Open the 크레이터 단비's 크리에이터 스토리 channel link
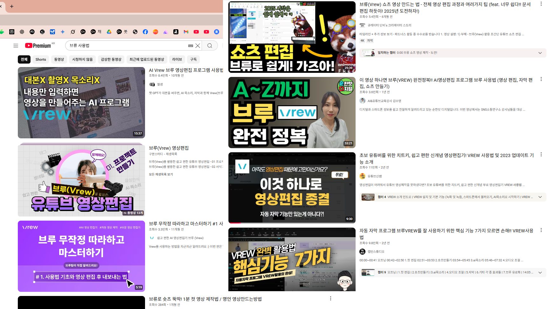Image resolution: width=548 pixels, height=309 pixels. [389, 25]
